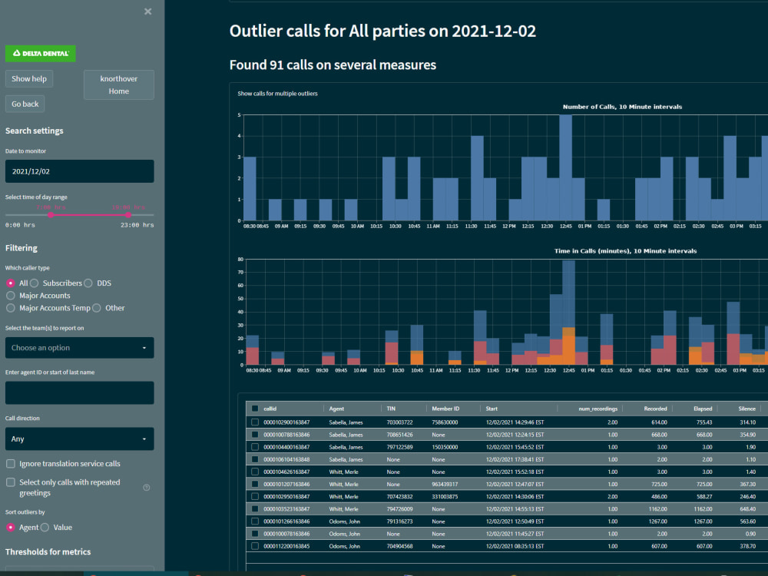Click Show calls for multiple outliers label
This screenshot has width=768, height=576.
(277, 94)
